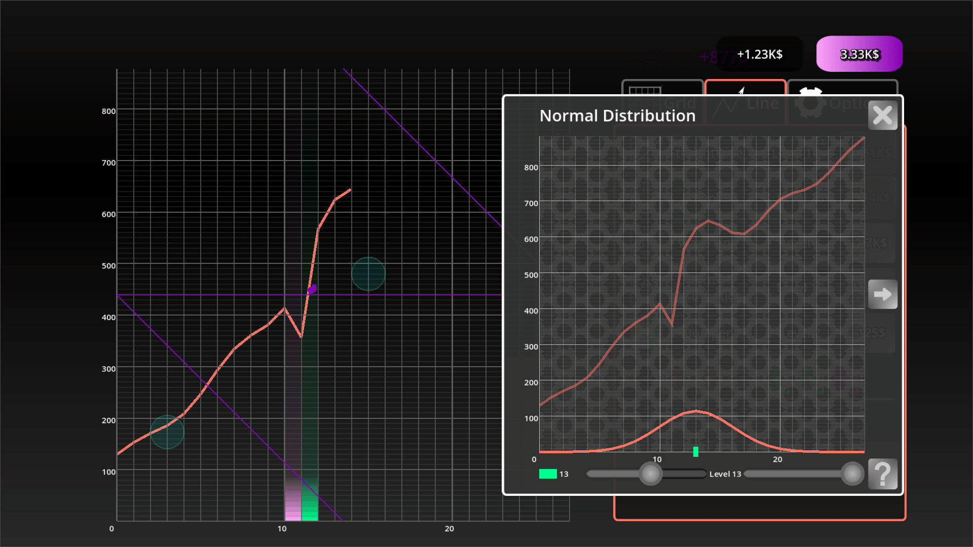The height and width of the screenshot is (547, 973).
Task: Click the purple 3.33K$ money button
Action: [x=859, y=54]
